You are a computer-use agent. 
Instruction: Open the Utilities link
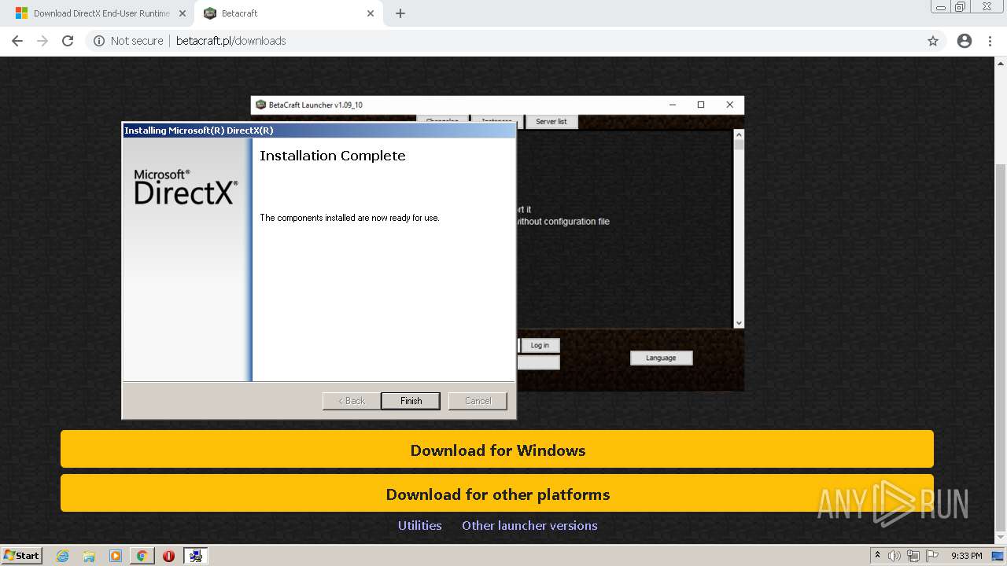(419, 525)
